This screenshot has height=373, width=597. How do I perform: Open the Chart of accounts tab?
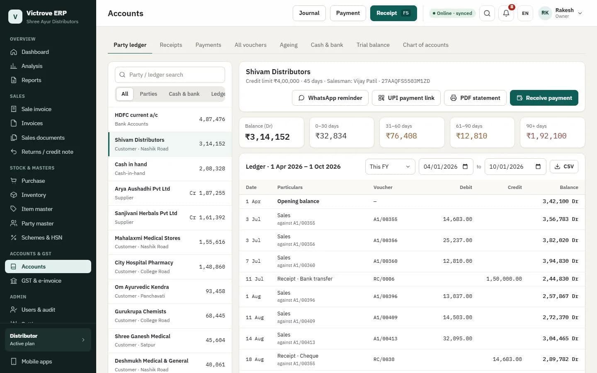(426, 45)
